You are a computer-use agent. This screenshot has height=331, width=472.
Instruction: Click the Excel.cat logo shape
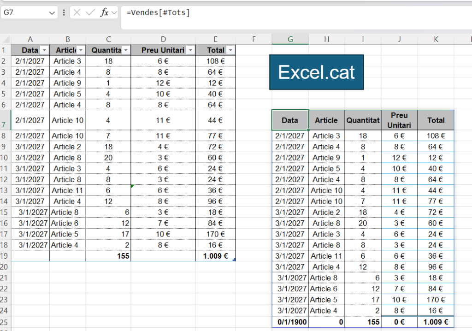pyautogui.click(x=316, y=72)
